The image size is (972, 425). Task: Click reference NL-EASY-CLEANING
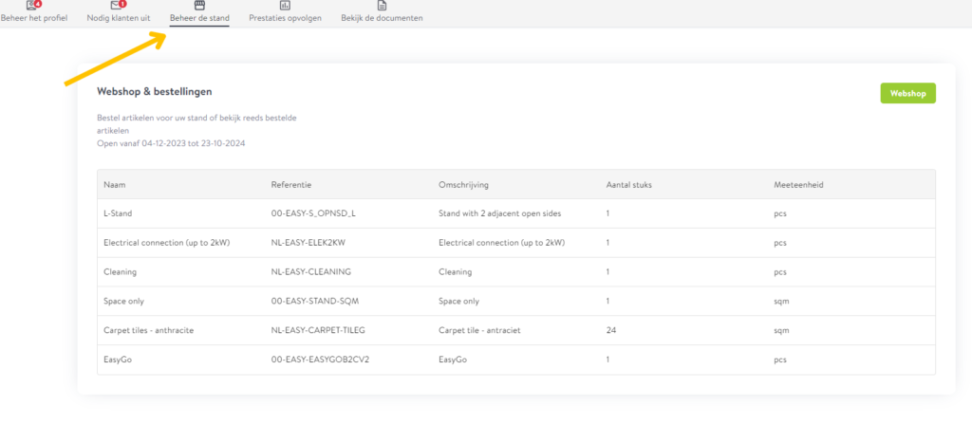[x=311, y=272]
